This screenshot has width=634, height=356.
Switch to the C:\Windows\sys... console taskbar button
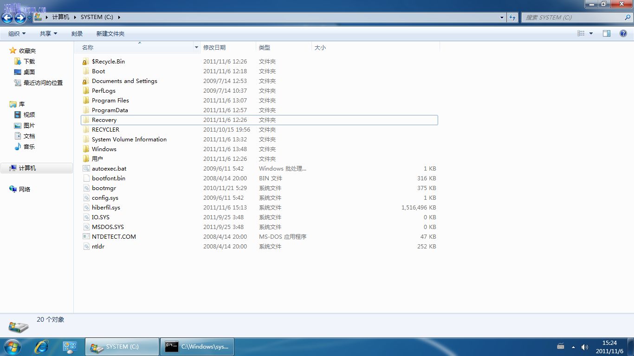(197, 347)
